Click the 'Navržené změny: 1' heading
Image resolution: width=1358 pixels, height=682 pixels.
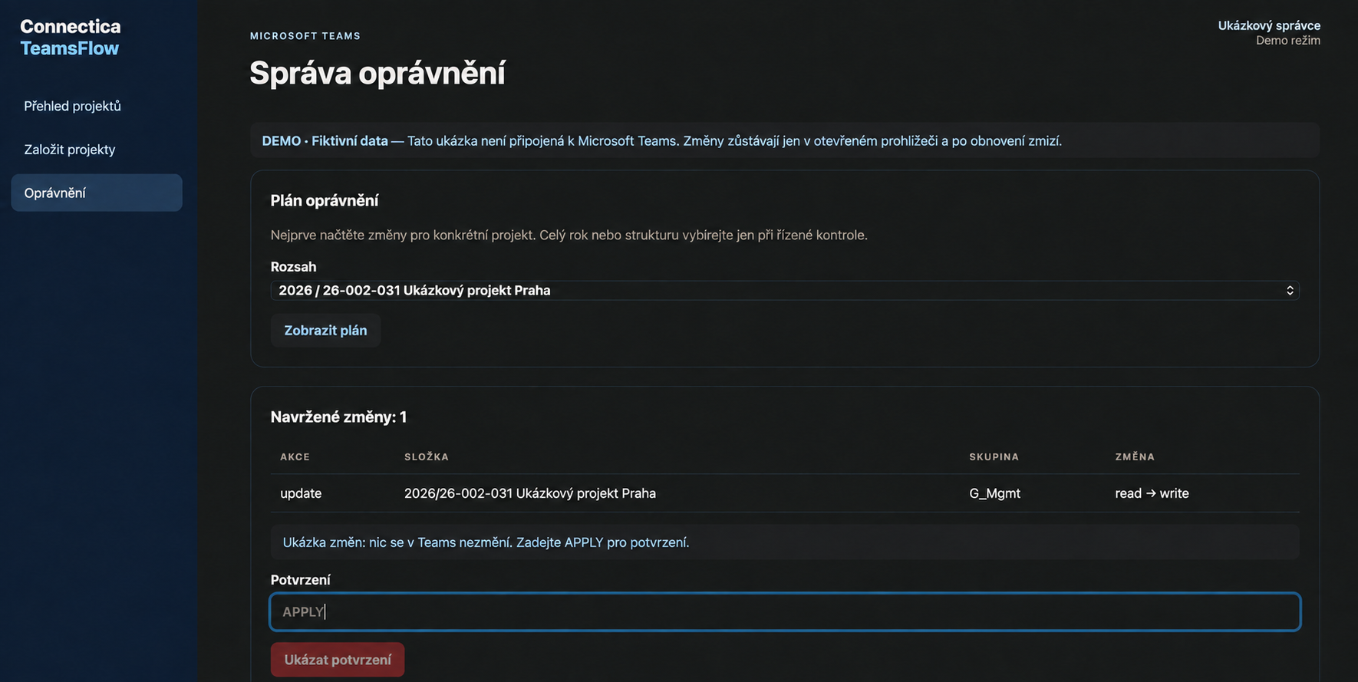click(338, 417)
